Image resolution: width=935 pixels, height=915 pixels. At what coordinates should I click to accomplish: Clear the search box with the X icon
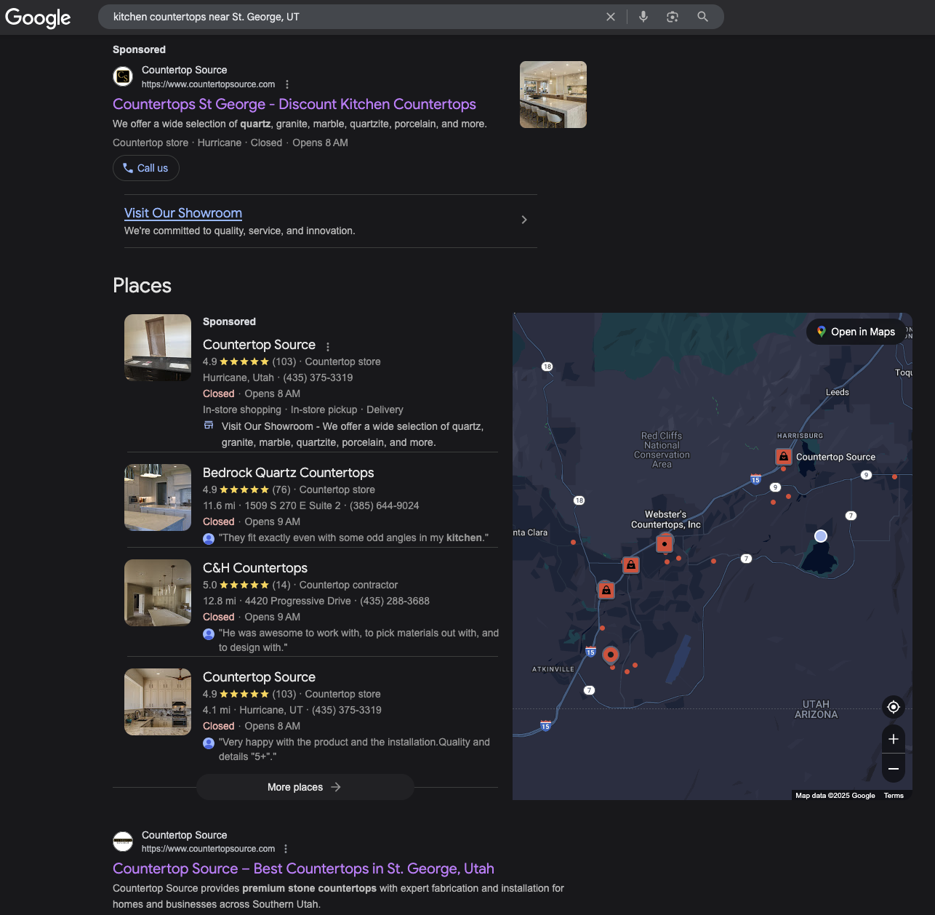point(611,17)
